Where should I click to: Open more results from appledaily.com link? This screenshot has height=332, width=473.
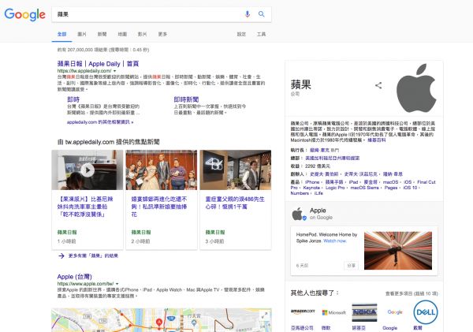pyautogui.click(x=100, y=122)
